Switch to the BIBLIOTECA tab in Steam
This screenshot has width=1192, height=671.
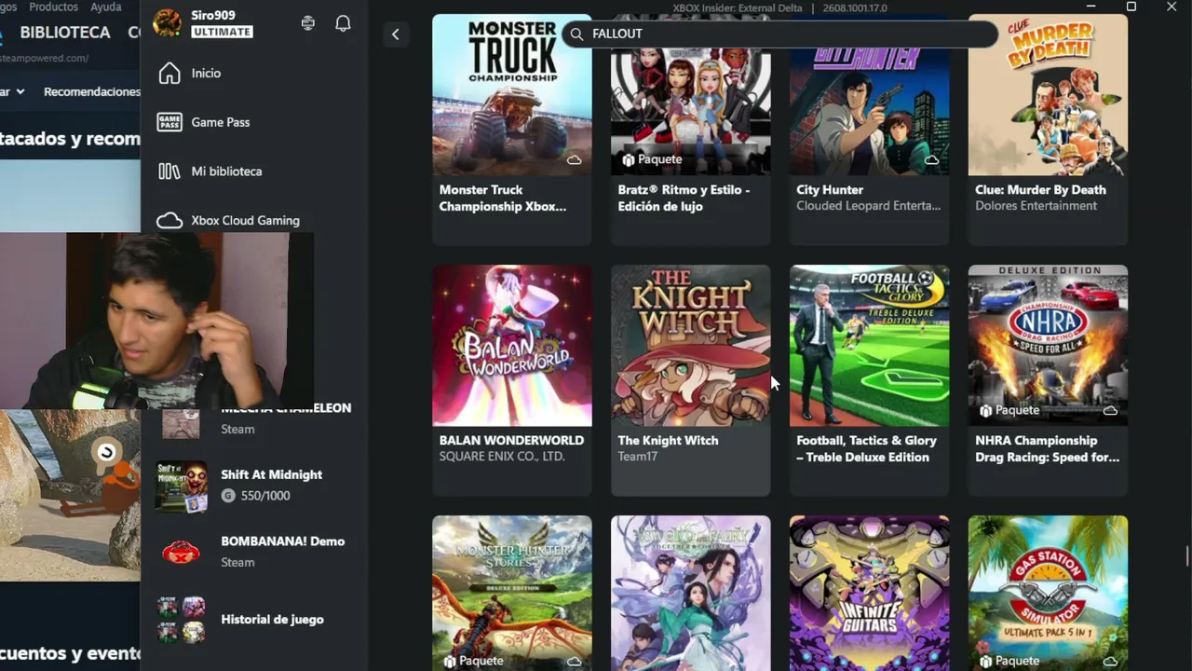65,33
